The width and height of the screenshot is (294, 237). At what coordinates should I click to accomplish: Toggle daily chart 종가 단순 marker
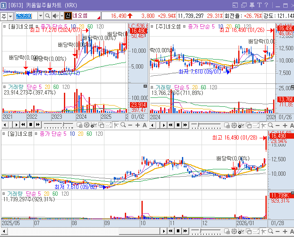[x=36, y=134]
